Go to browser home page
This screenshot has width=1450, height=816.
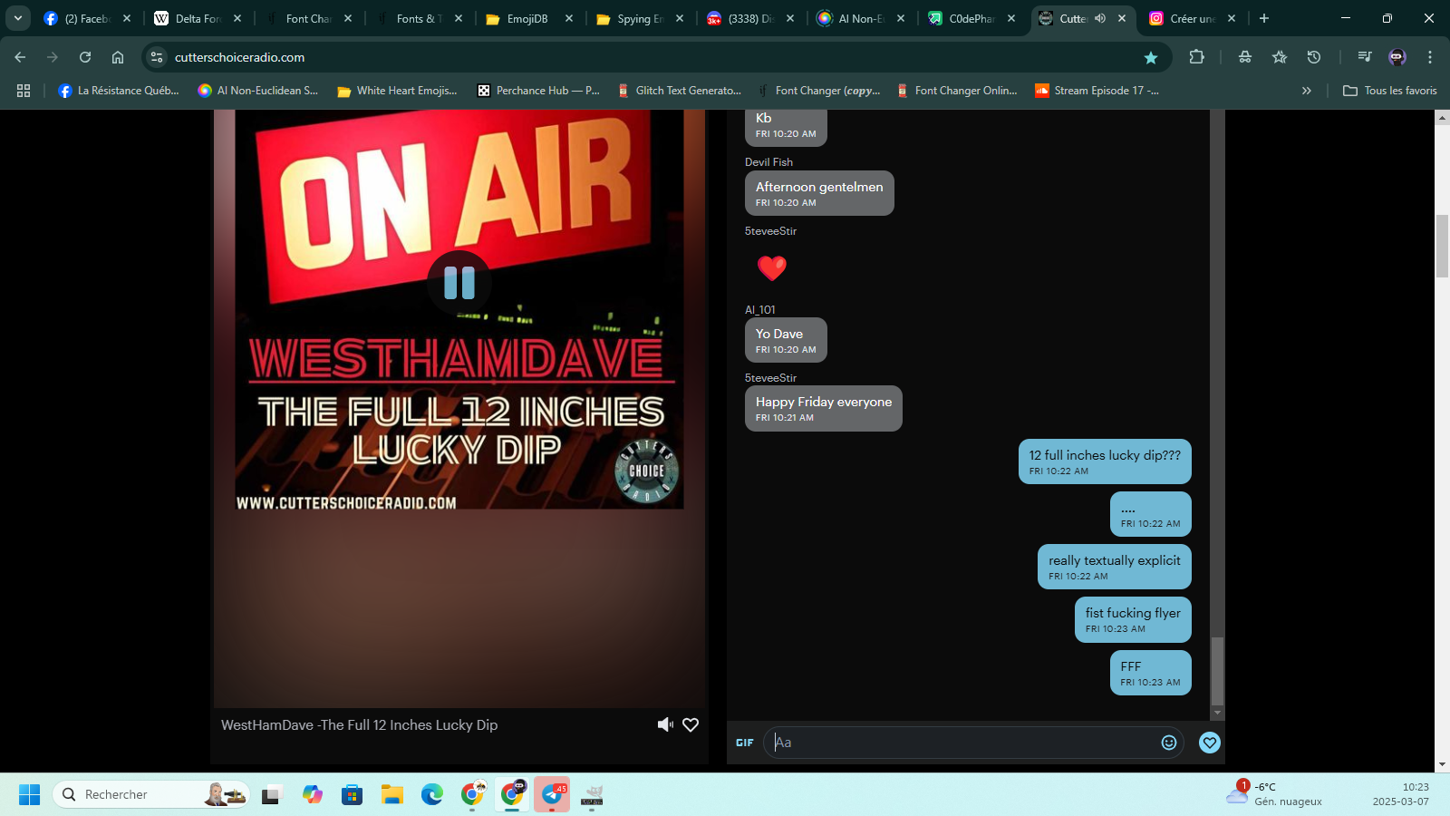(118, 57)
